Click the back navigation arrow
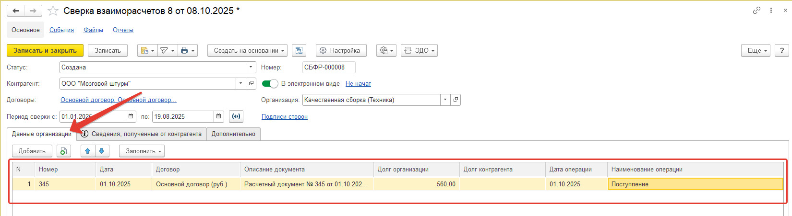 pos(15,11)
